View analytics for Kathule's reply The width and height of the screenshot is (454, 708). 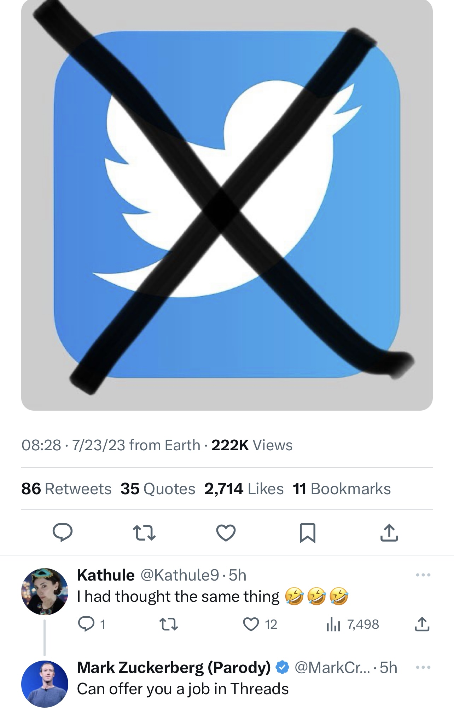(x=333, y=624)
